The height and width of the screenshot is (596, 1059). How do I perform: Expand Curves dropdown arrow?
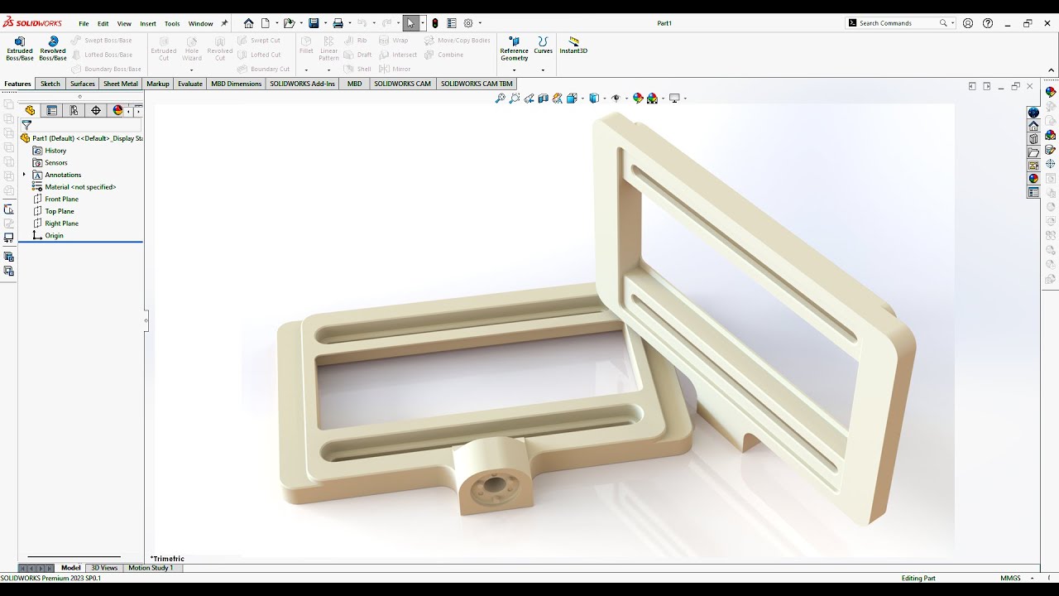point(543,70)
